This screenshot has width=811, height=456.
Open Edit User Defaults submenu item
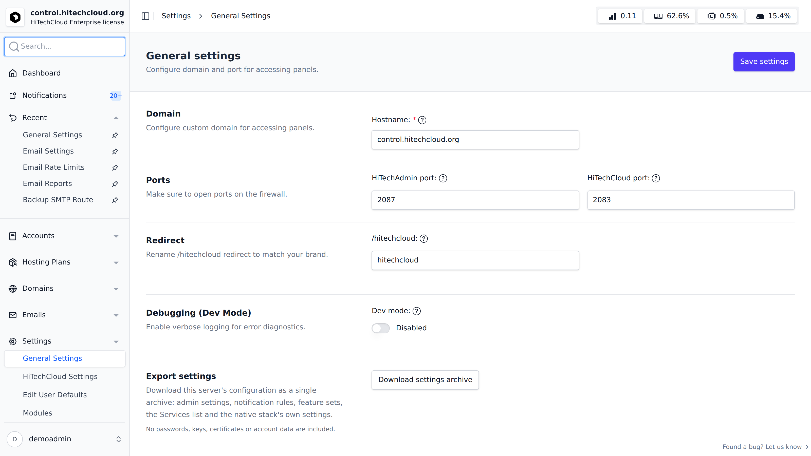coord(55,395)
